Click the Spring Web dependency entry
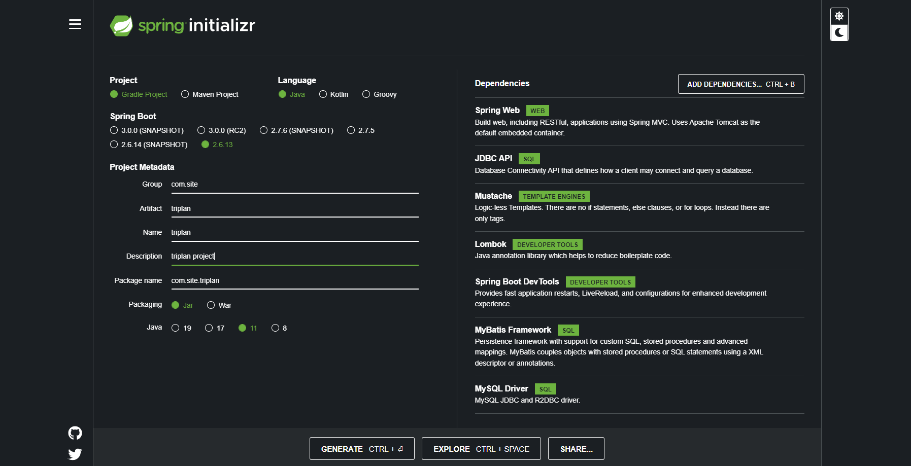 [x=639, y=122]
